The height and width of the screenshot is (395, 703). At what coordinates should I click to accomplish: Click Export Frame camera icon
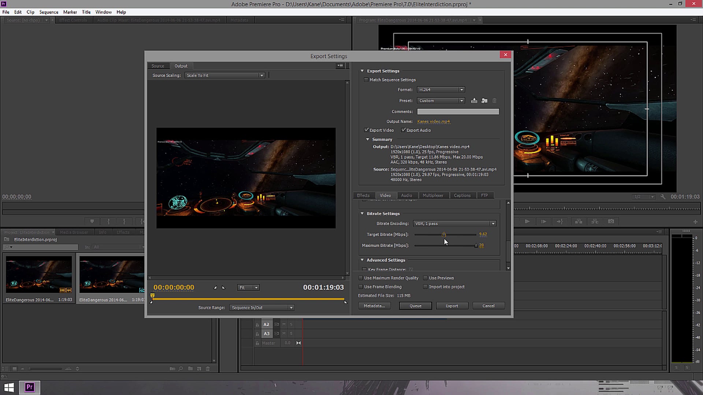click(x=611, y=221)
